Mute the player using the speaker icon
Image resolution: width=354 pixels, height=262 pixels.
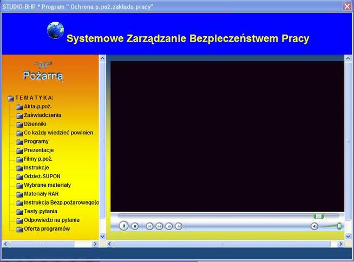(314, 226)
